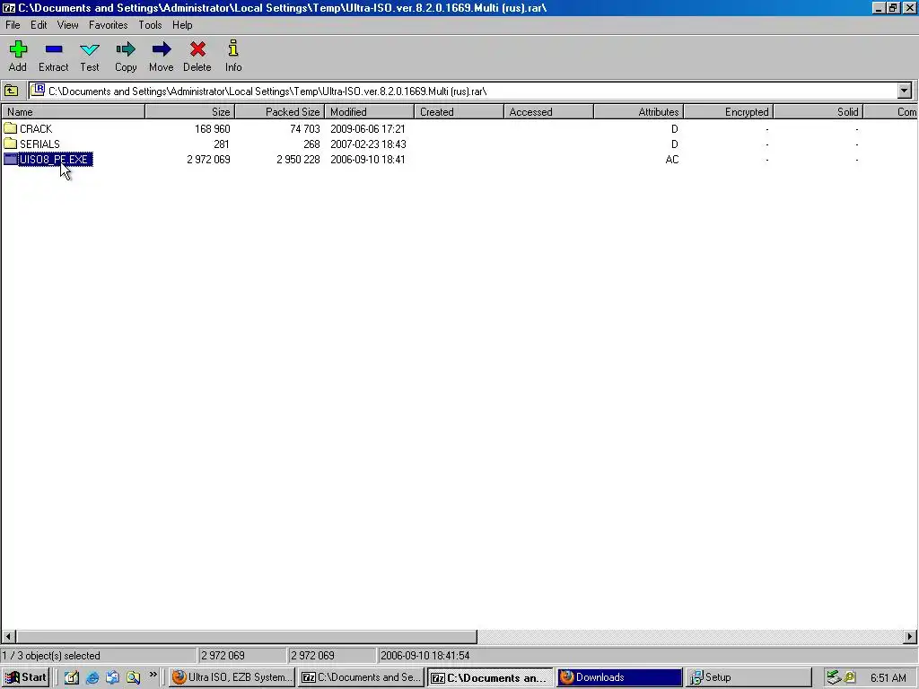Click size value 168 960
This screenshot has width=919, height=689.
(212, 129)
